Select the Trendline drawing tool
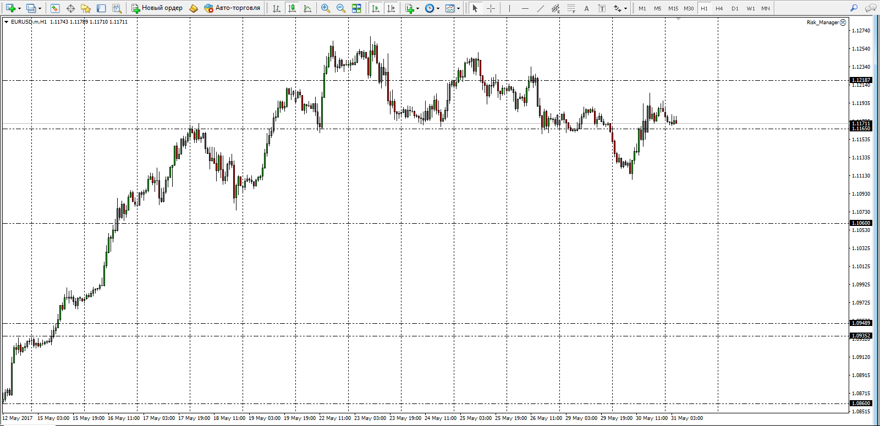 tap(540, 8)
